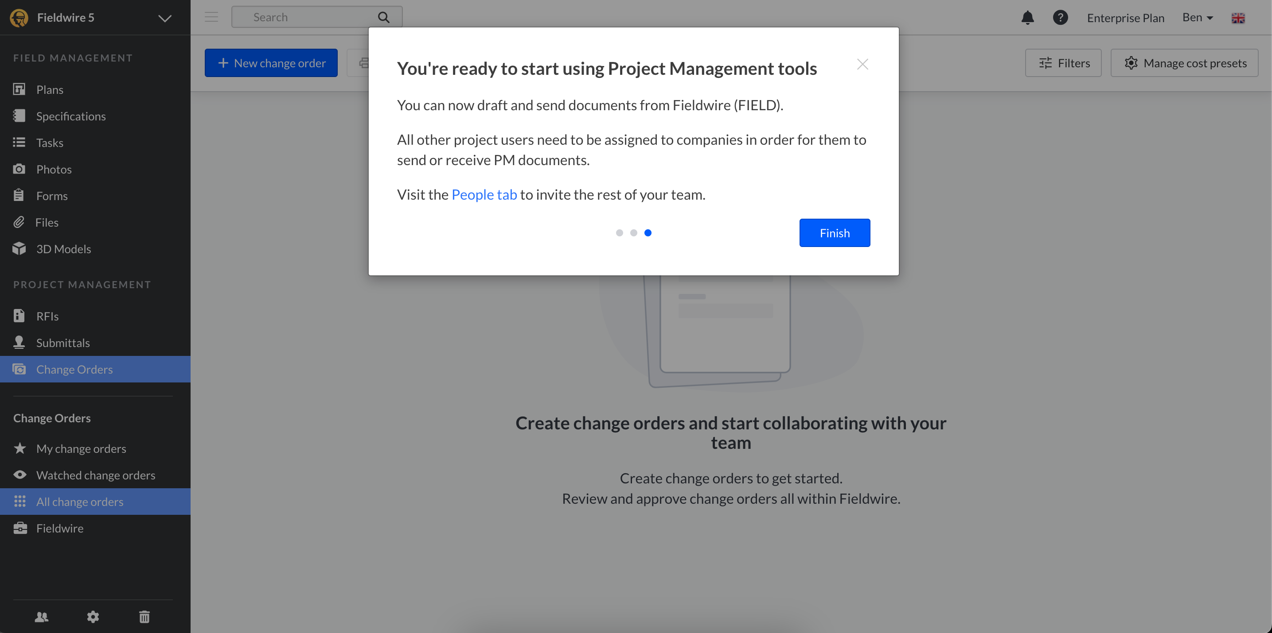This screenshot has width=1272, height=633.
Task: Select the third onboarding step dot
Action: coord(648,233)
